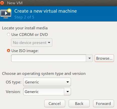Screen dimensions: 117x109
Task: Open the No device present dropdown
Action: tap(32, 42)
